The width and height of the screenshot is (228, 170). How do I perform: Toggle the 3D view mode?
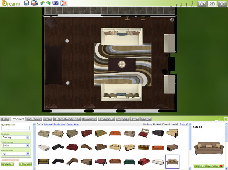point(222,4)
